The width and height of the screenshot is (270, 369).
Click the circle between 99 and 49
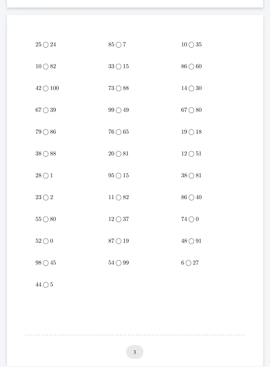pyautogui.click(x=119, y=110)
